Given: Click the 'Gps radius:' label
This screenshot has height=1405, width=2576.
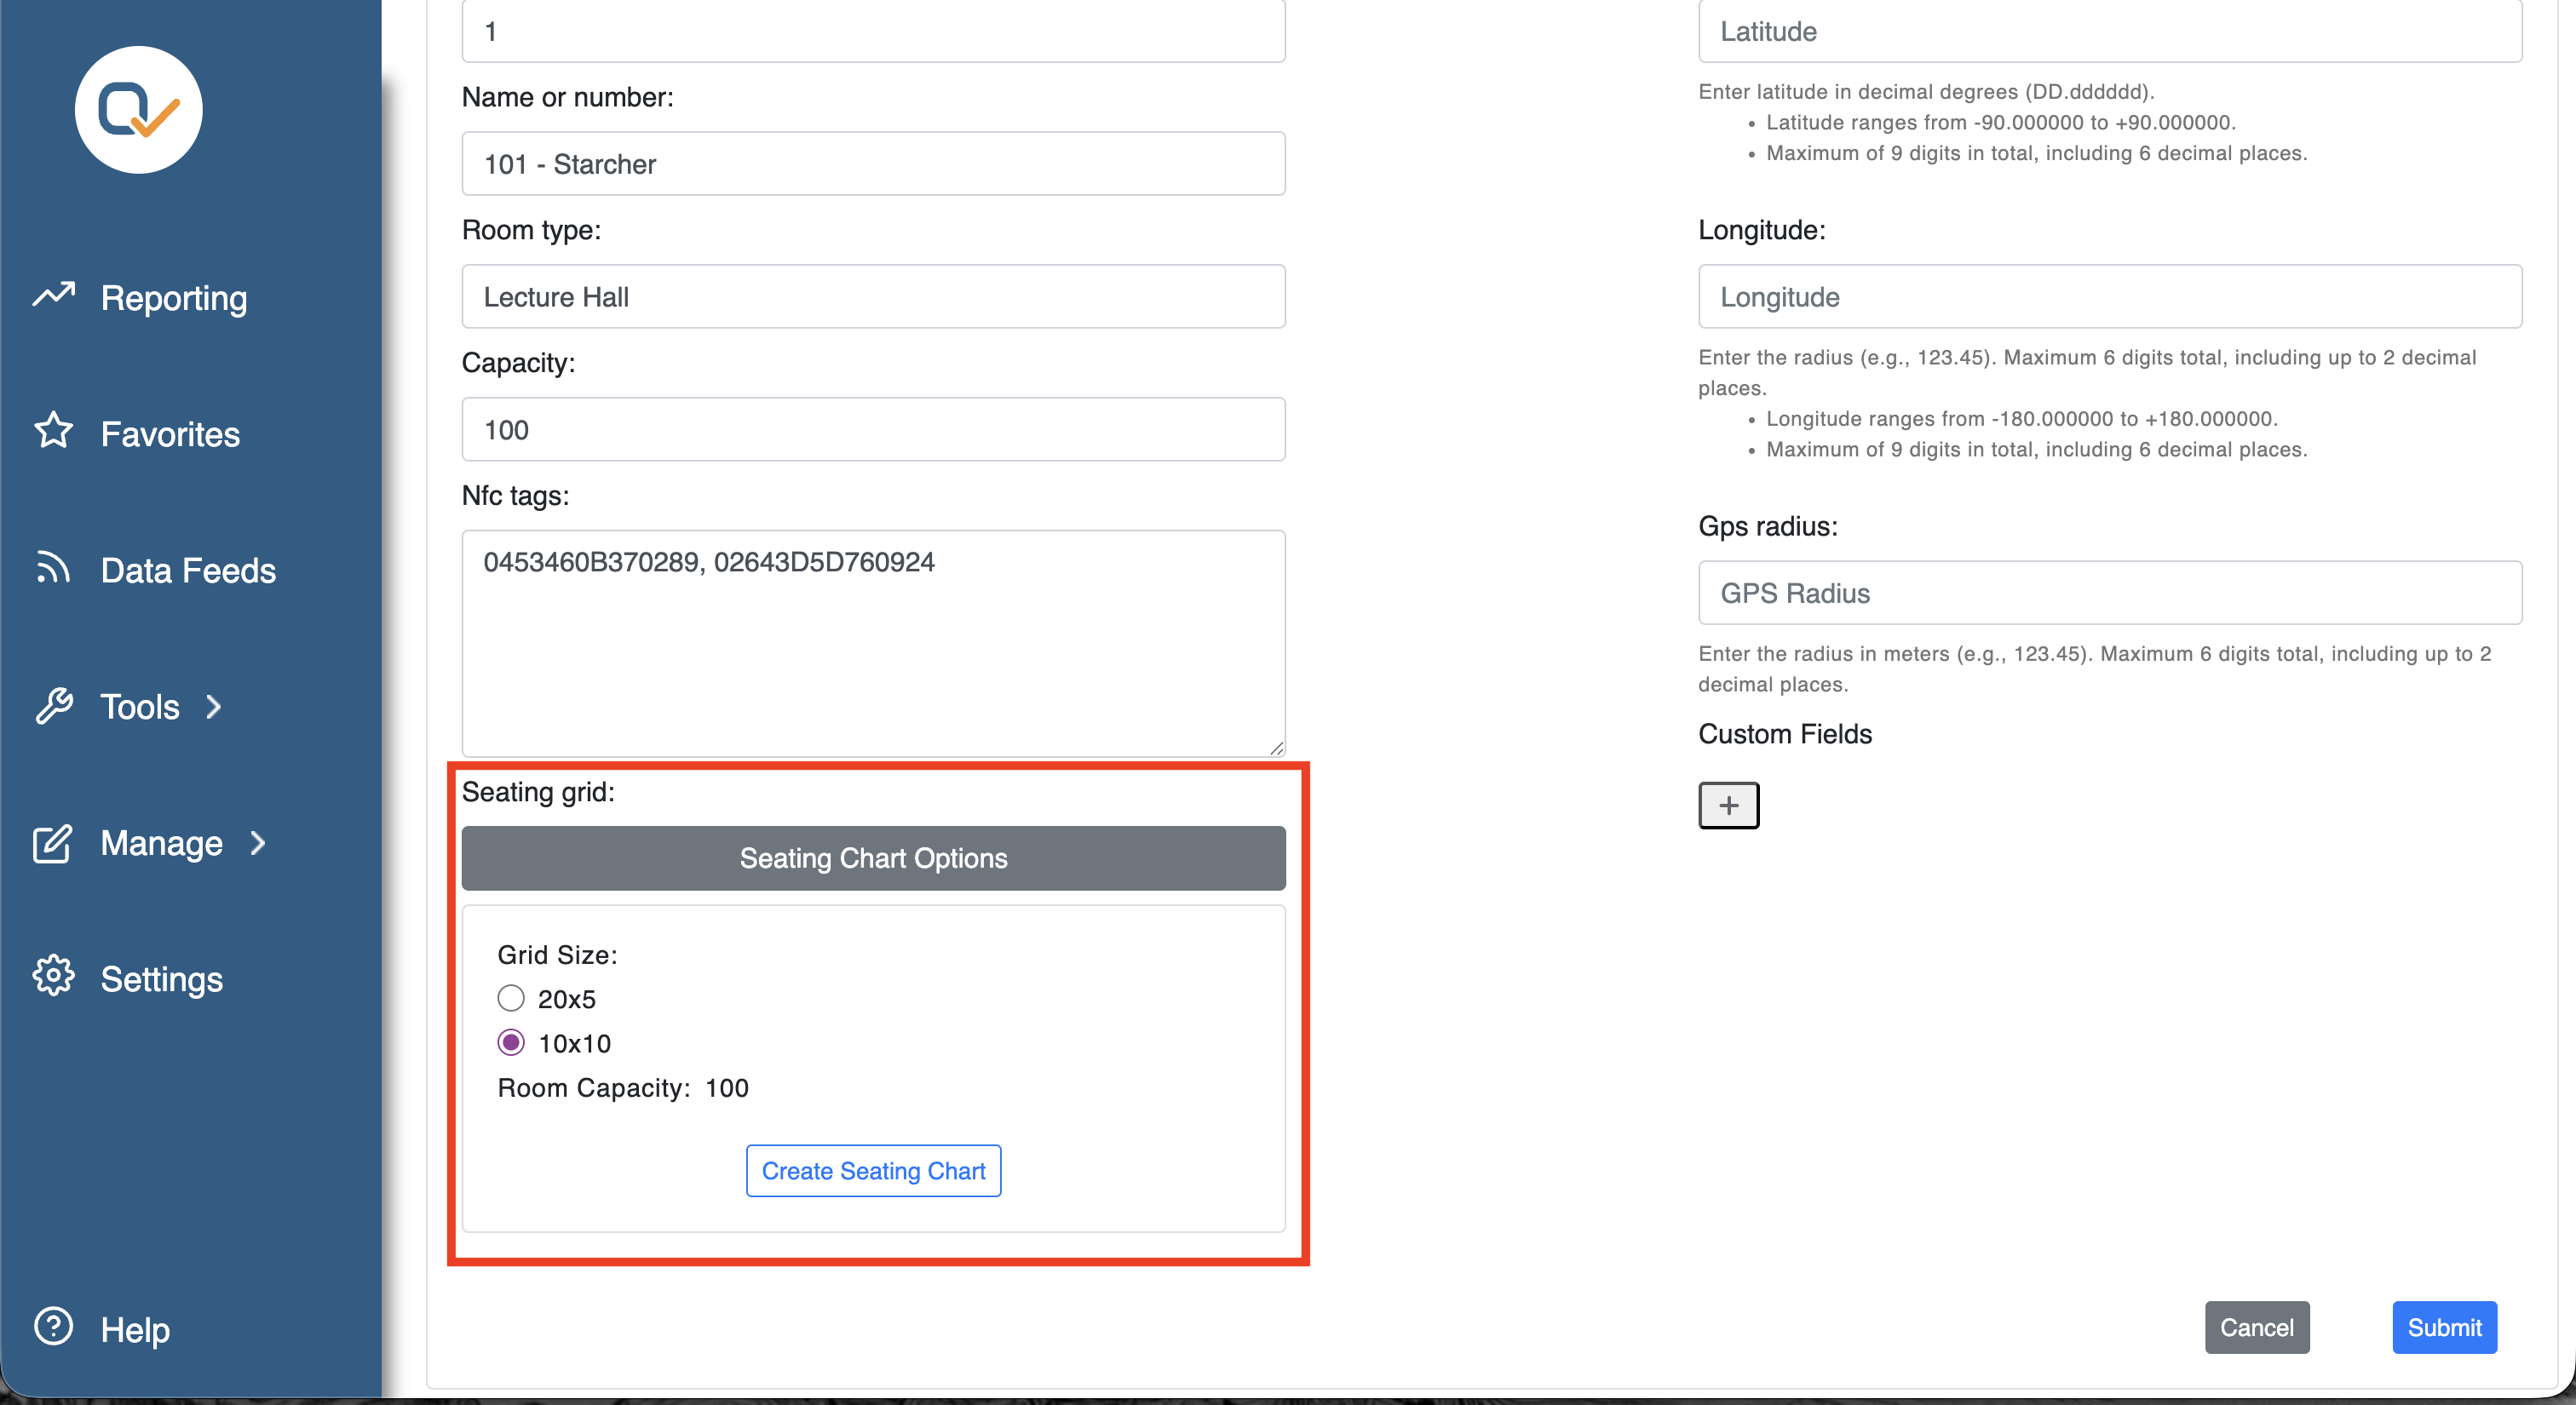Looking at the screenshot, I should tap(1768, 526).
